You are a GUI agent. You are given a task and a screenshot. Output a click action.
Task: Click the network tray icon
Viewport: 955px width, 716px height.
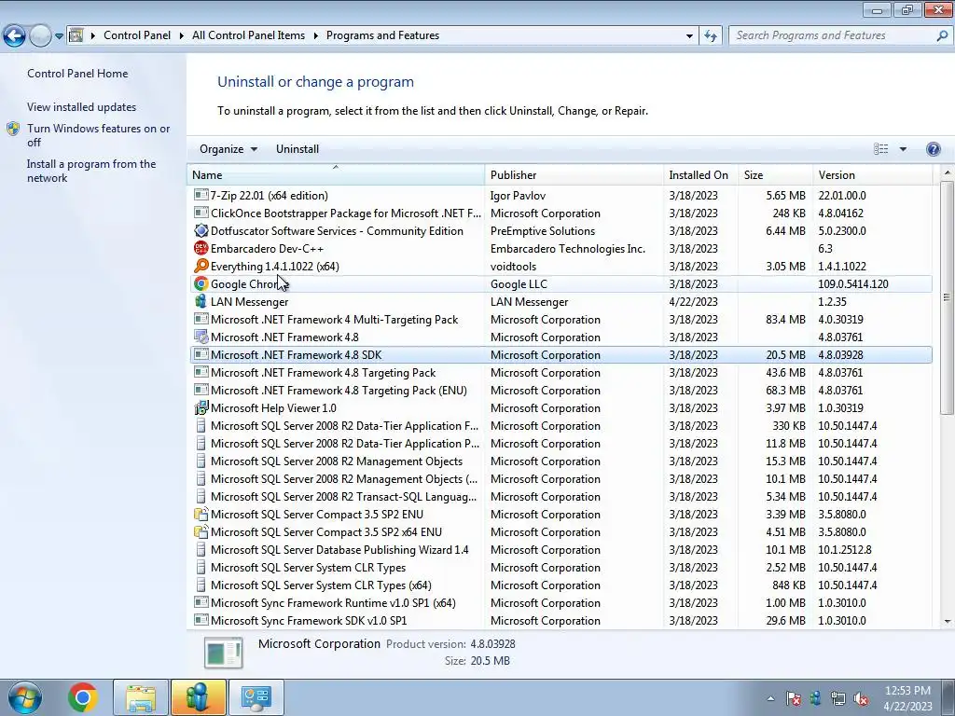pyautogui.click(x=838, y=699)
